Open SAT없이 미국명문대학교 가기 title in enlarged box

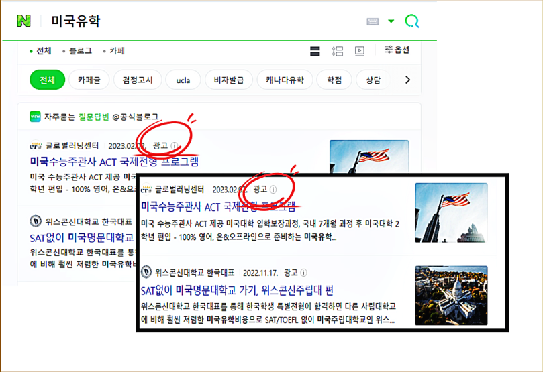(237, 290)
